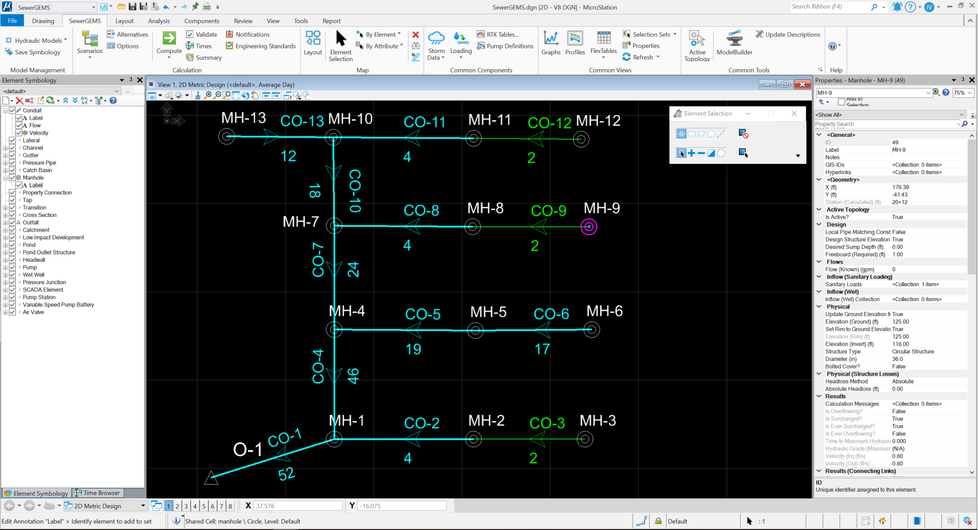
Task: Click the Save icon in quick access toolbar
Action: point(132,7)
